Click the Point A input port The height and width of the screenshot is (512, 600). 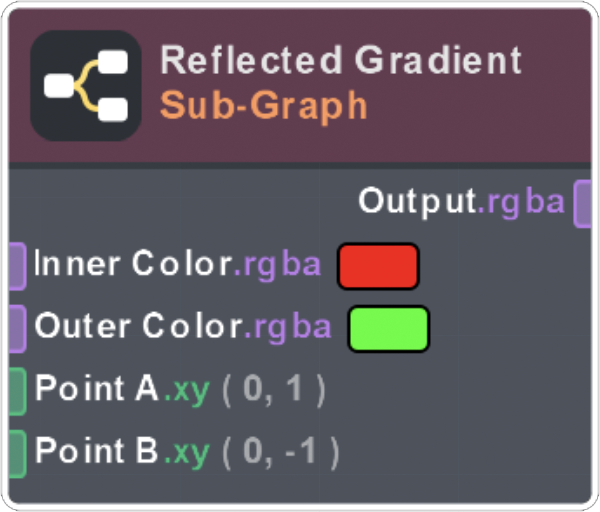coord(17,391)
